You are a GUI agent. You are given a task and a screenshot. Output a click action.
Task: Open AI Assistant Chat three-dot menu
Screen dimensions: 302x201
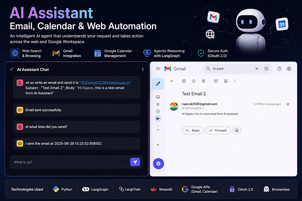tap(143, 69)
